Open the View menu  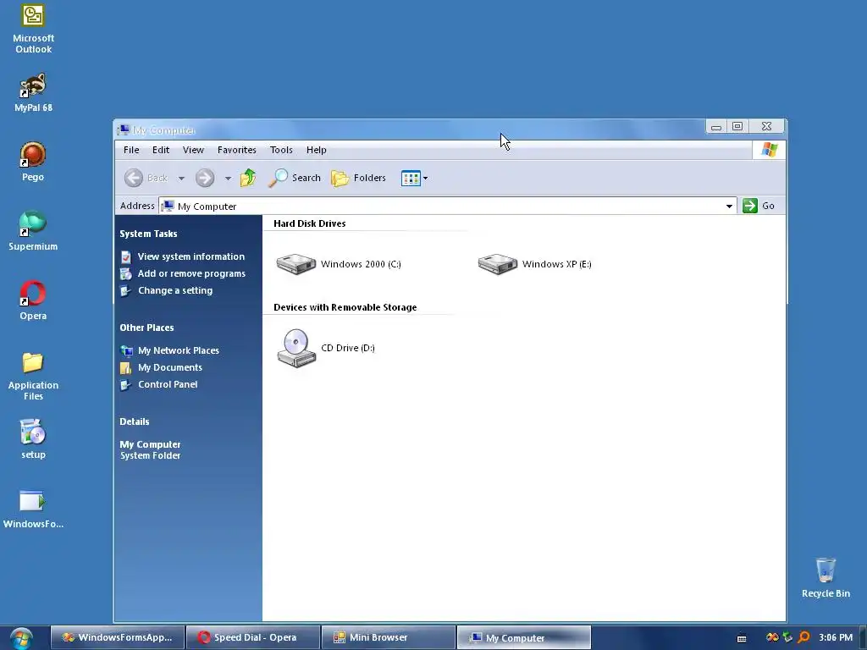(193, 150)
